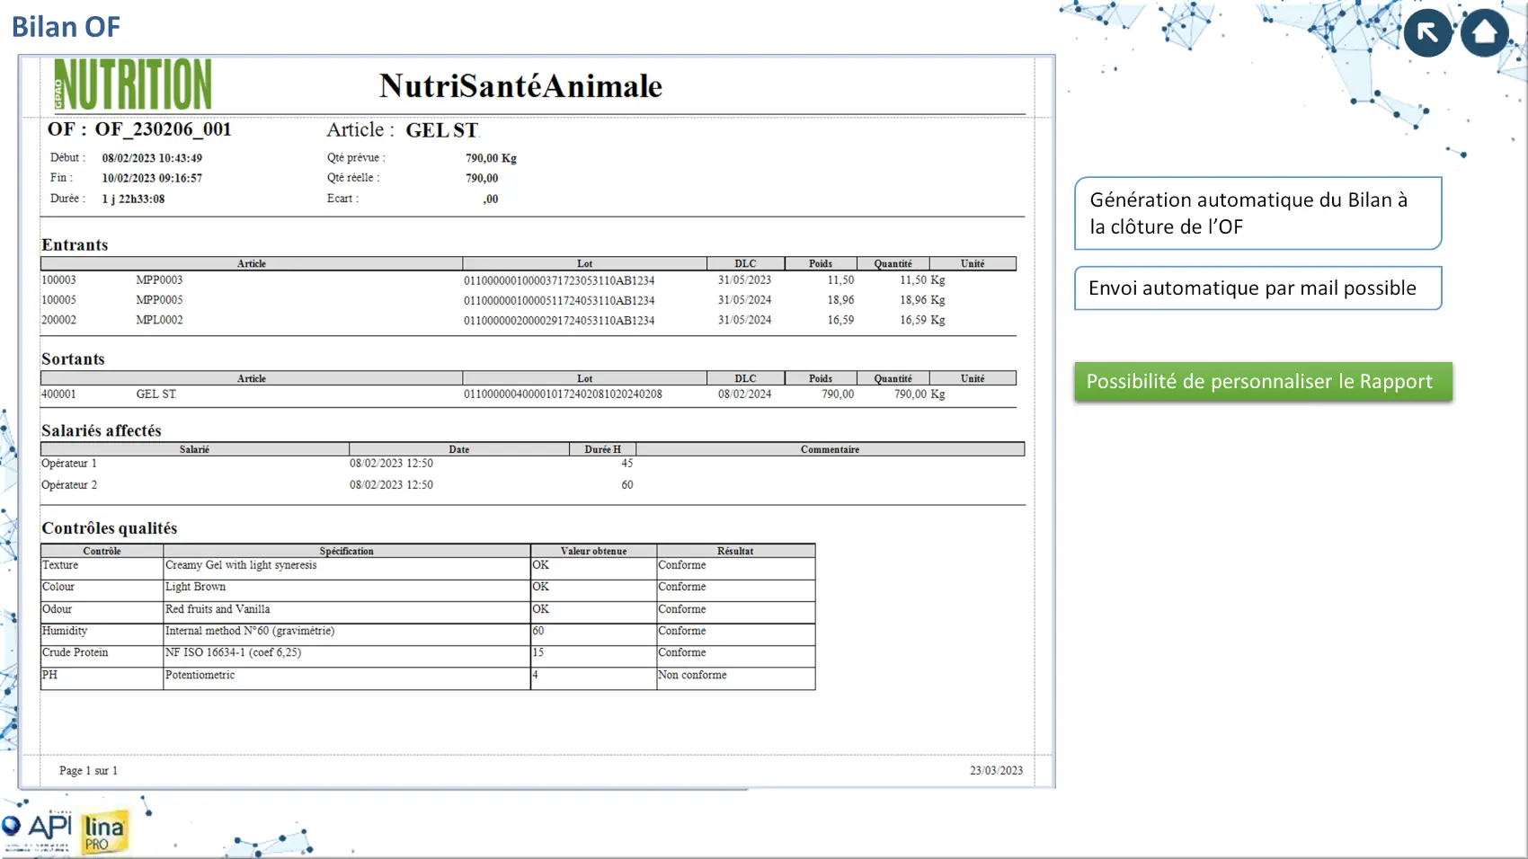Select the 'Génération automatique du Bilan' box
Viewport: 1528px width, 859px height.
point(1257,214)
